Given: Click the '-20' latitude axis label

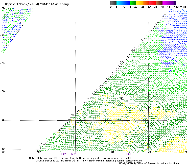Looking at the screenshot, I should click(x=2, y=8).
